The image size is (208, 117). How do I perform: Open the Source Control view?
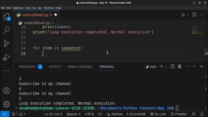(6, 44)
